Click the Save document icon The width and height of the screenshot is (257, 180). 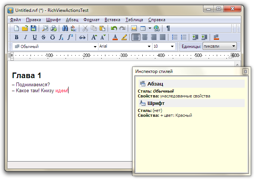[34, 28]
